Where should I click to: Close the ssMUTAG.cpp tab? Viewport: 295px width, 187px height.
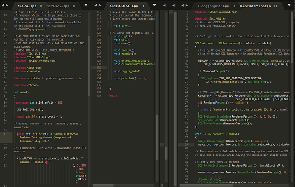(74, 6)
